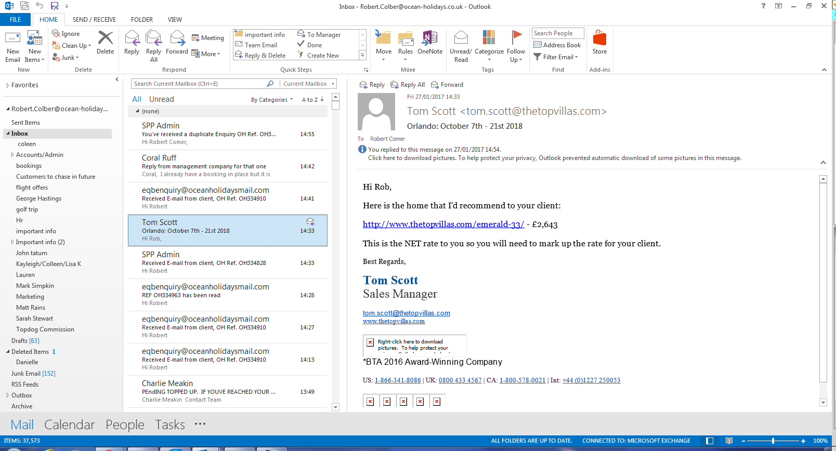The image size is (836, 451).
Task: Open the FILE tab
Action: click(x=16, y=20)
